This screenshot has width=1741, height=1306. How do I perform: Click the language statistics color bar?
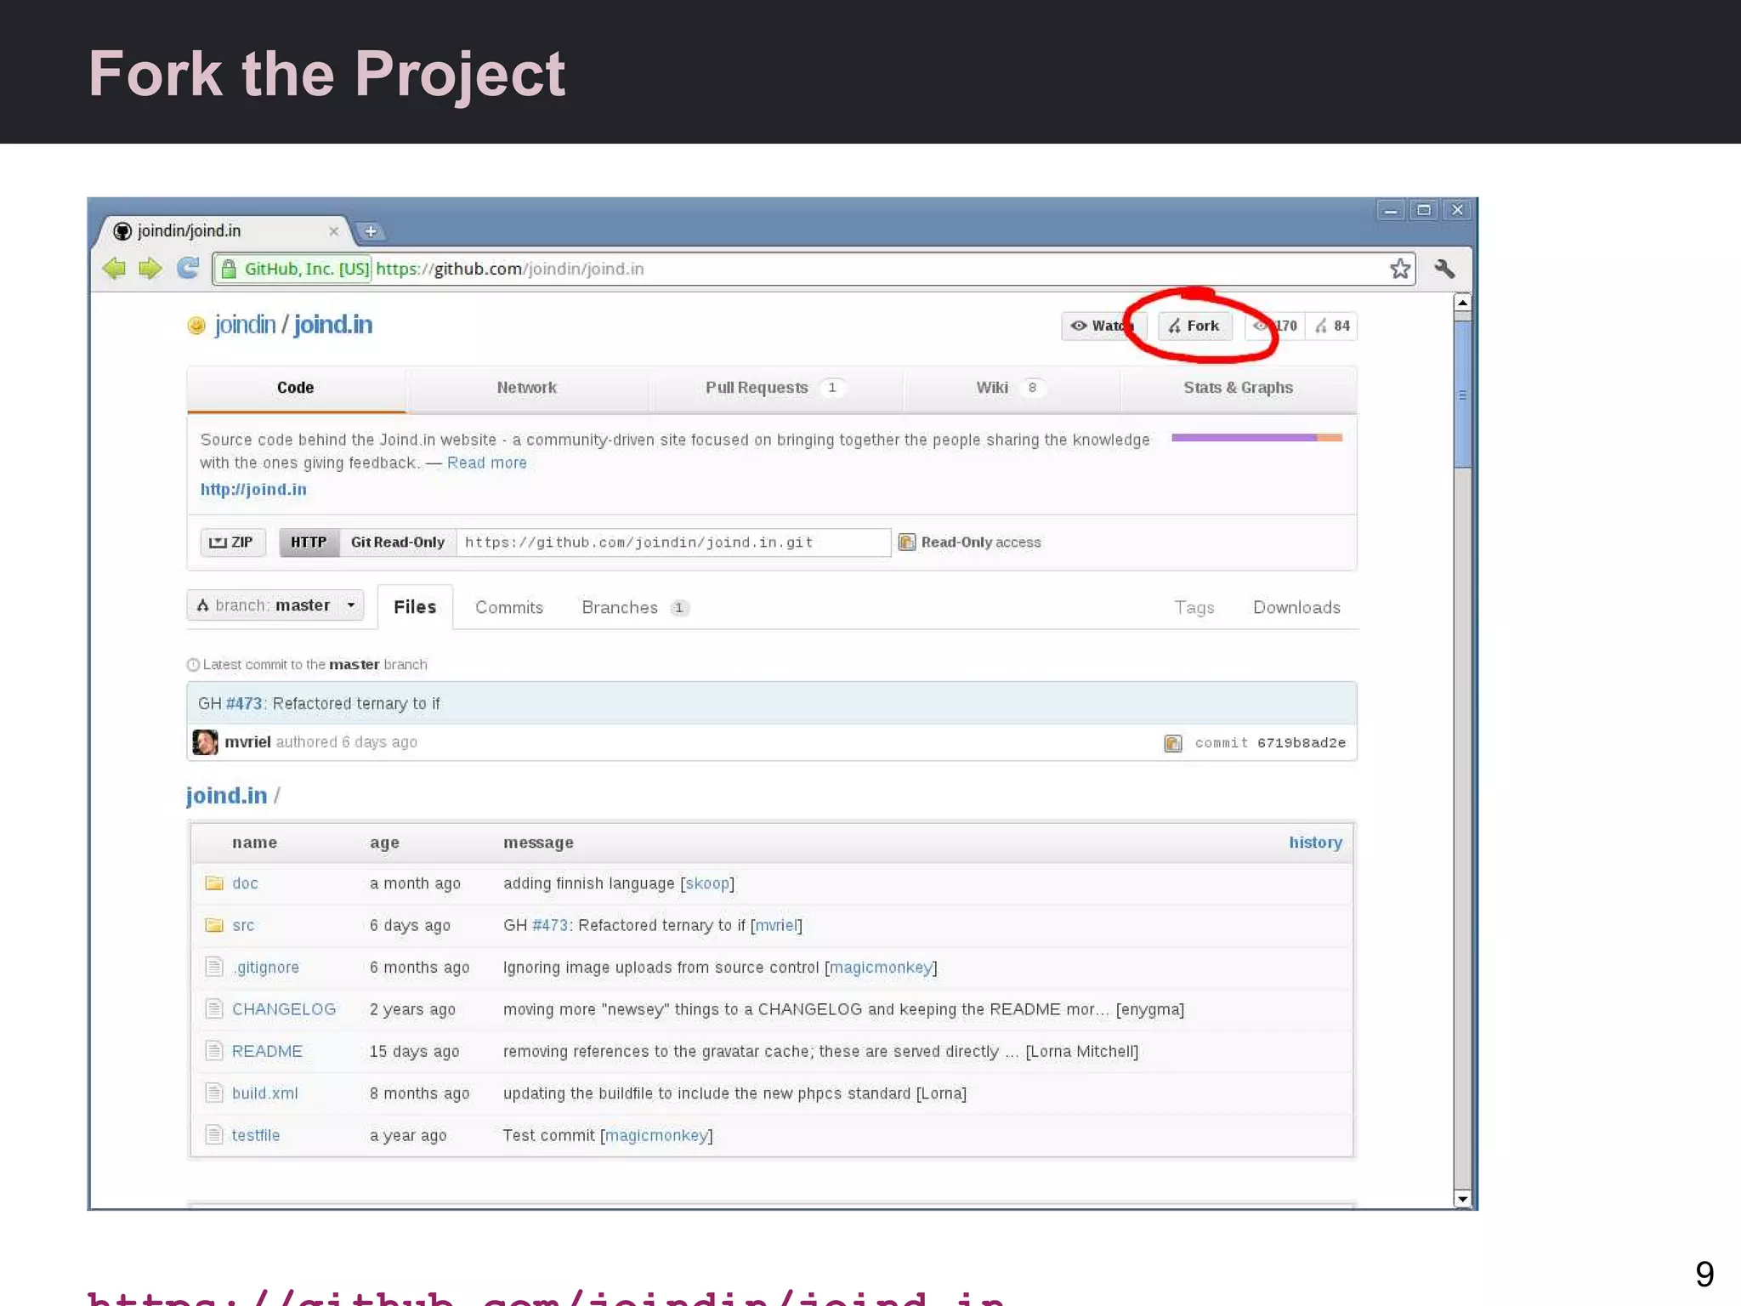[x=1256, y=438]
